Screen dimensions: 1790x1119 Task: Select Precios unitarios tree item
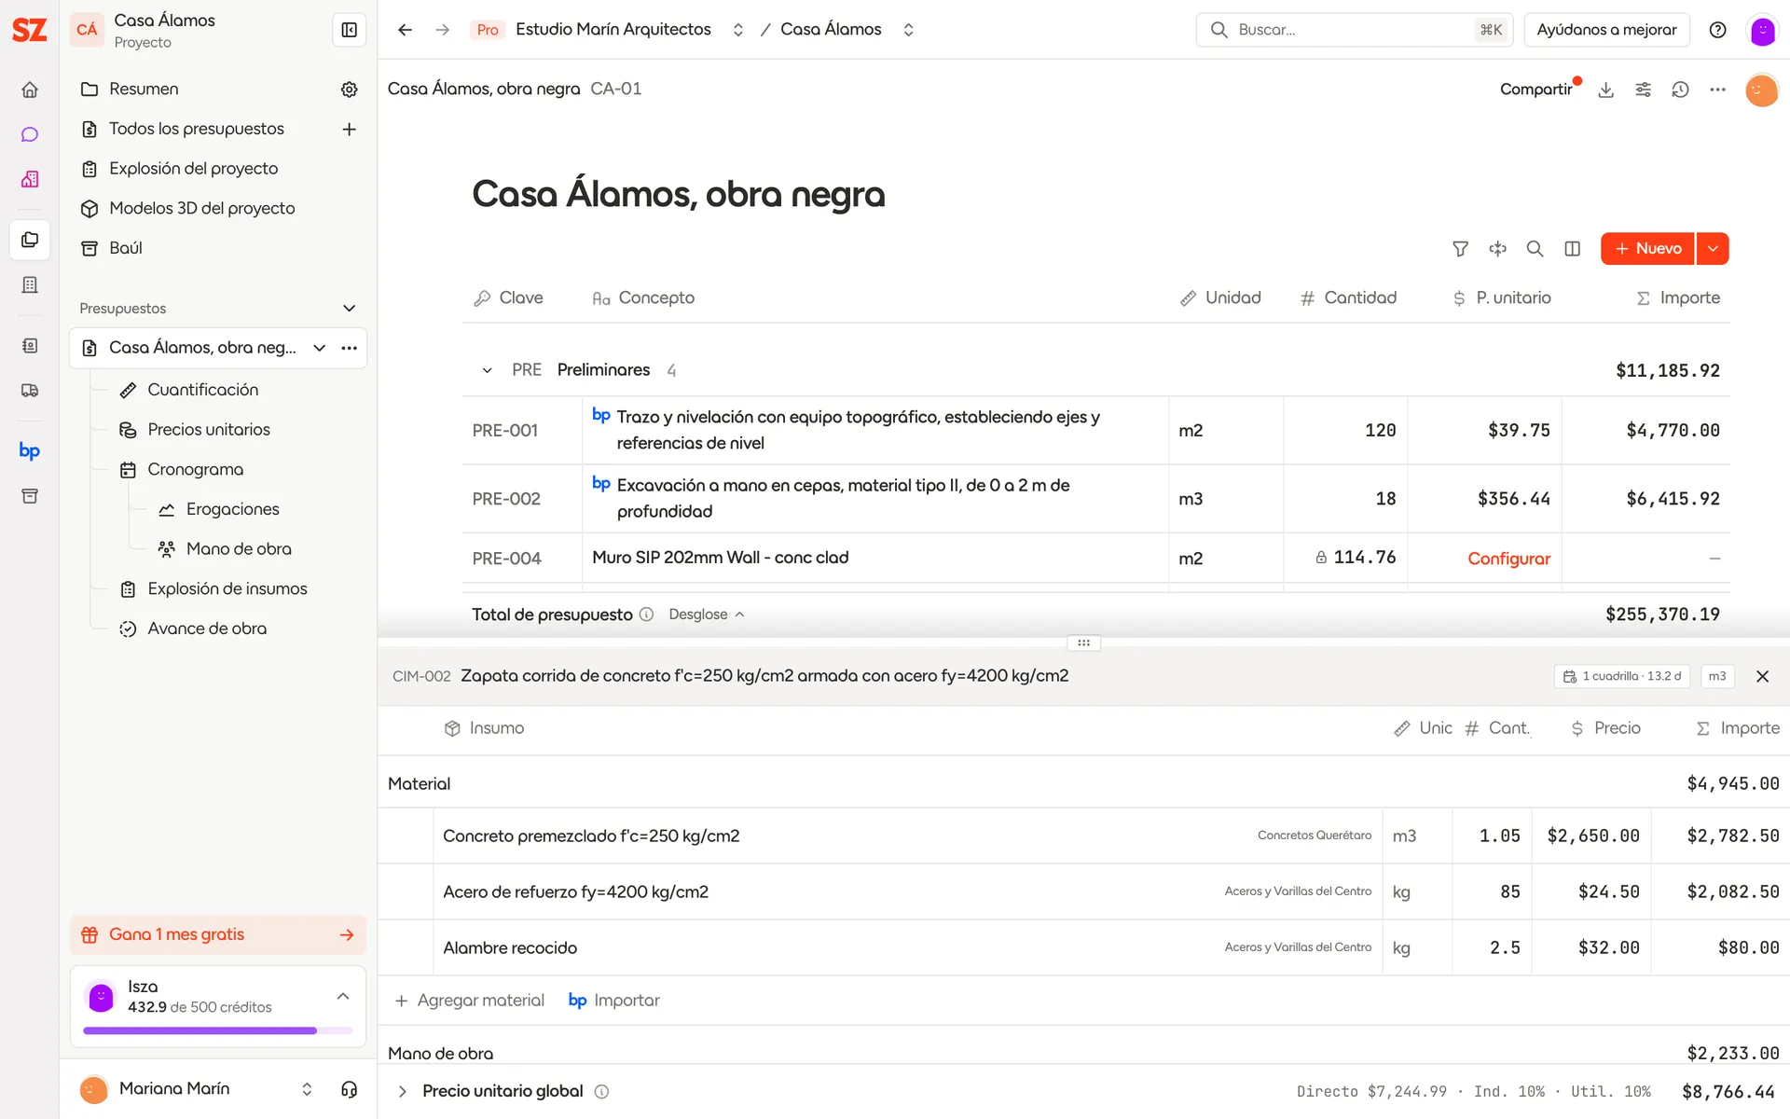(x=209, y=430)
